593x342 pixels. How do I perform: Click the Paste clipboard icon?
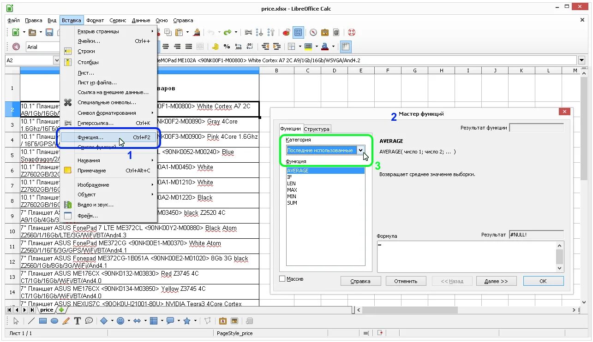[179, 32]
